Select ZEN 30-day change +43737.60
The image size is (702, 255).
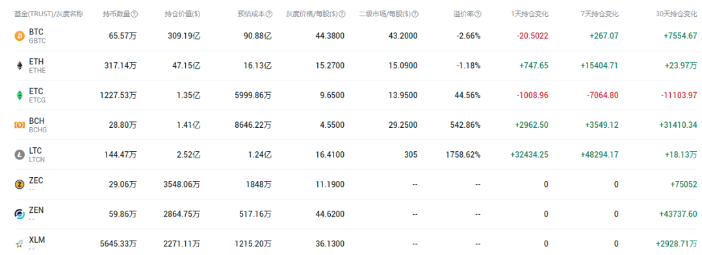click(x=678, y=214)
